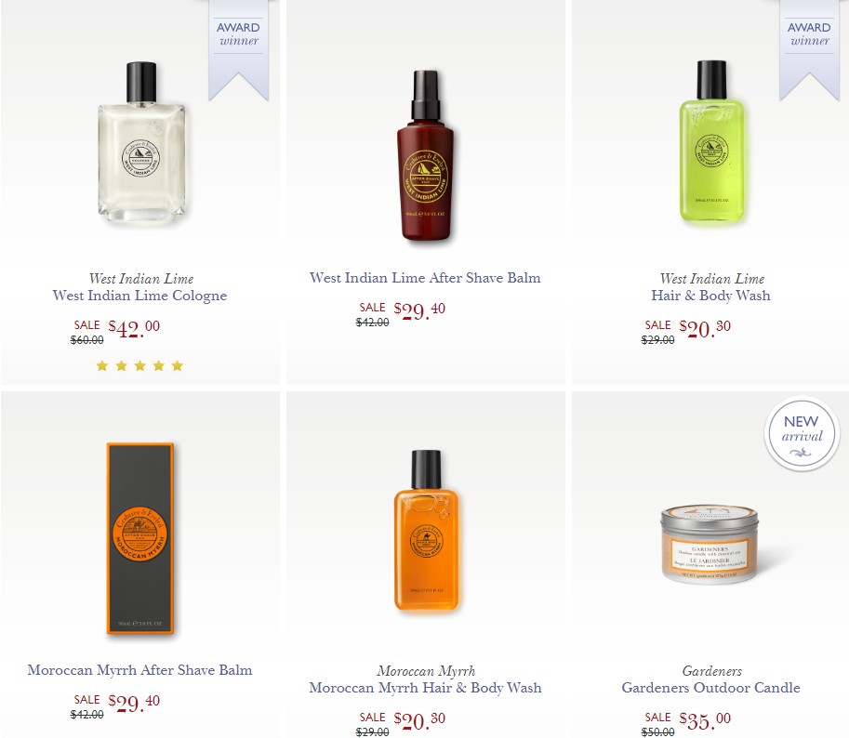
Task: Open the Moroccan Myrrh After Shave Balm box image
Action: point(140,538)
